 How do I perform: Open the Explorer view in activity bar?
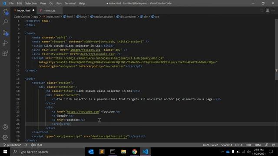tap(5, 12)
